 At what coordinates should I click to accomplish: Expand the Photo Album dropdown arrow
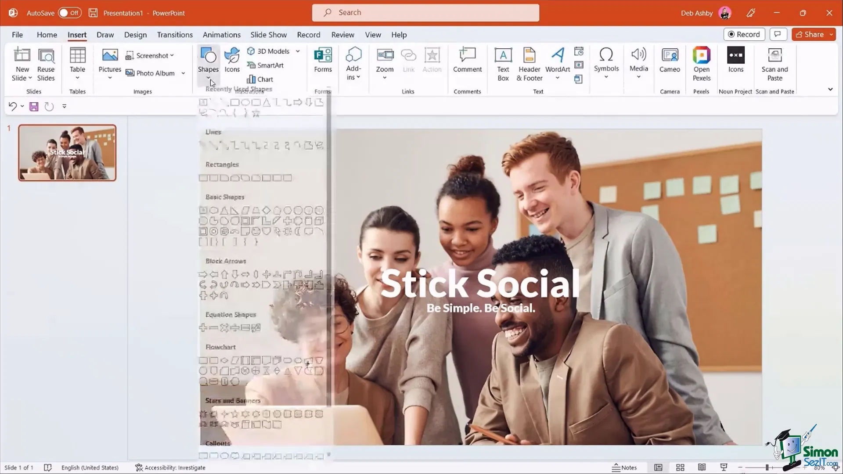point(183,73)
